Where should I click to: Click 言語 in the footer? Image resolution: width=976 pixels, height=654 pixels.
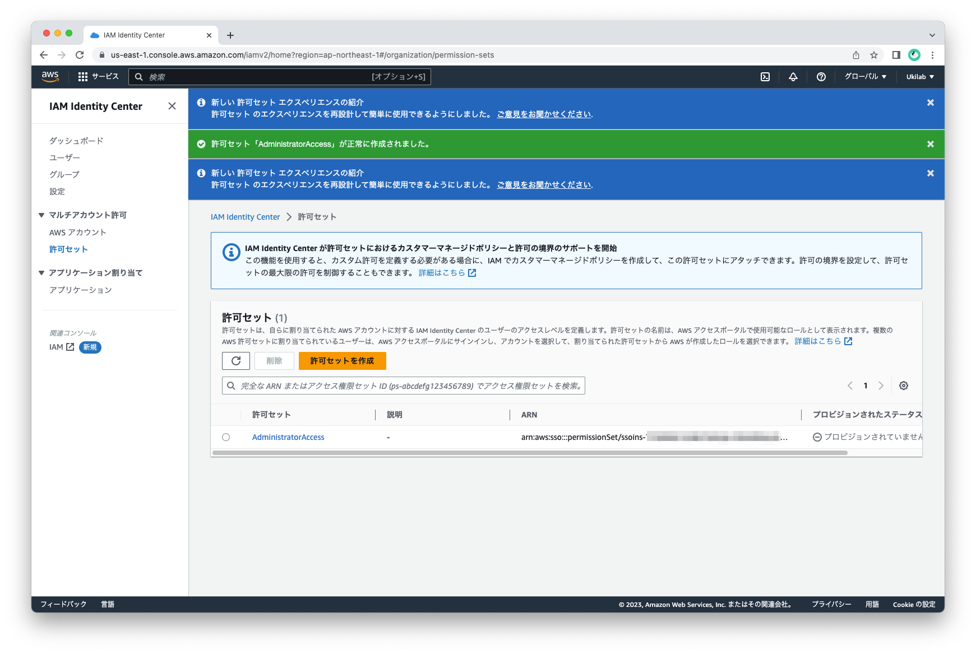click(108, 604)
